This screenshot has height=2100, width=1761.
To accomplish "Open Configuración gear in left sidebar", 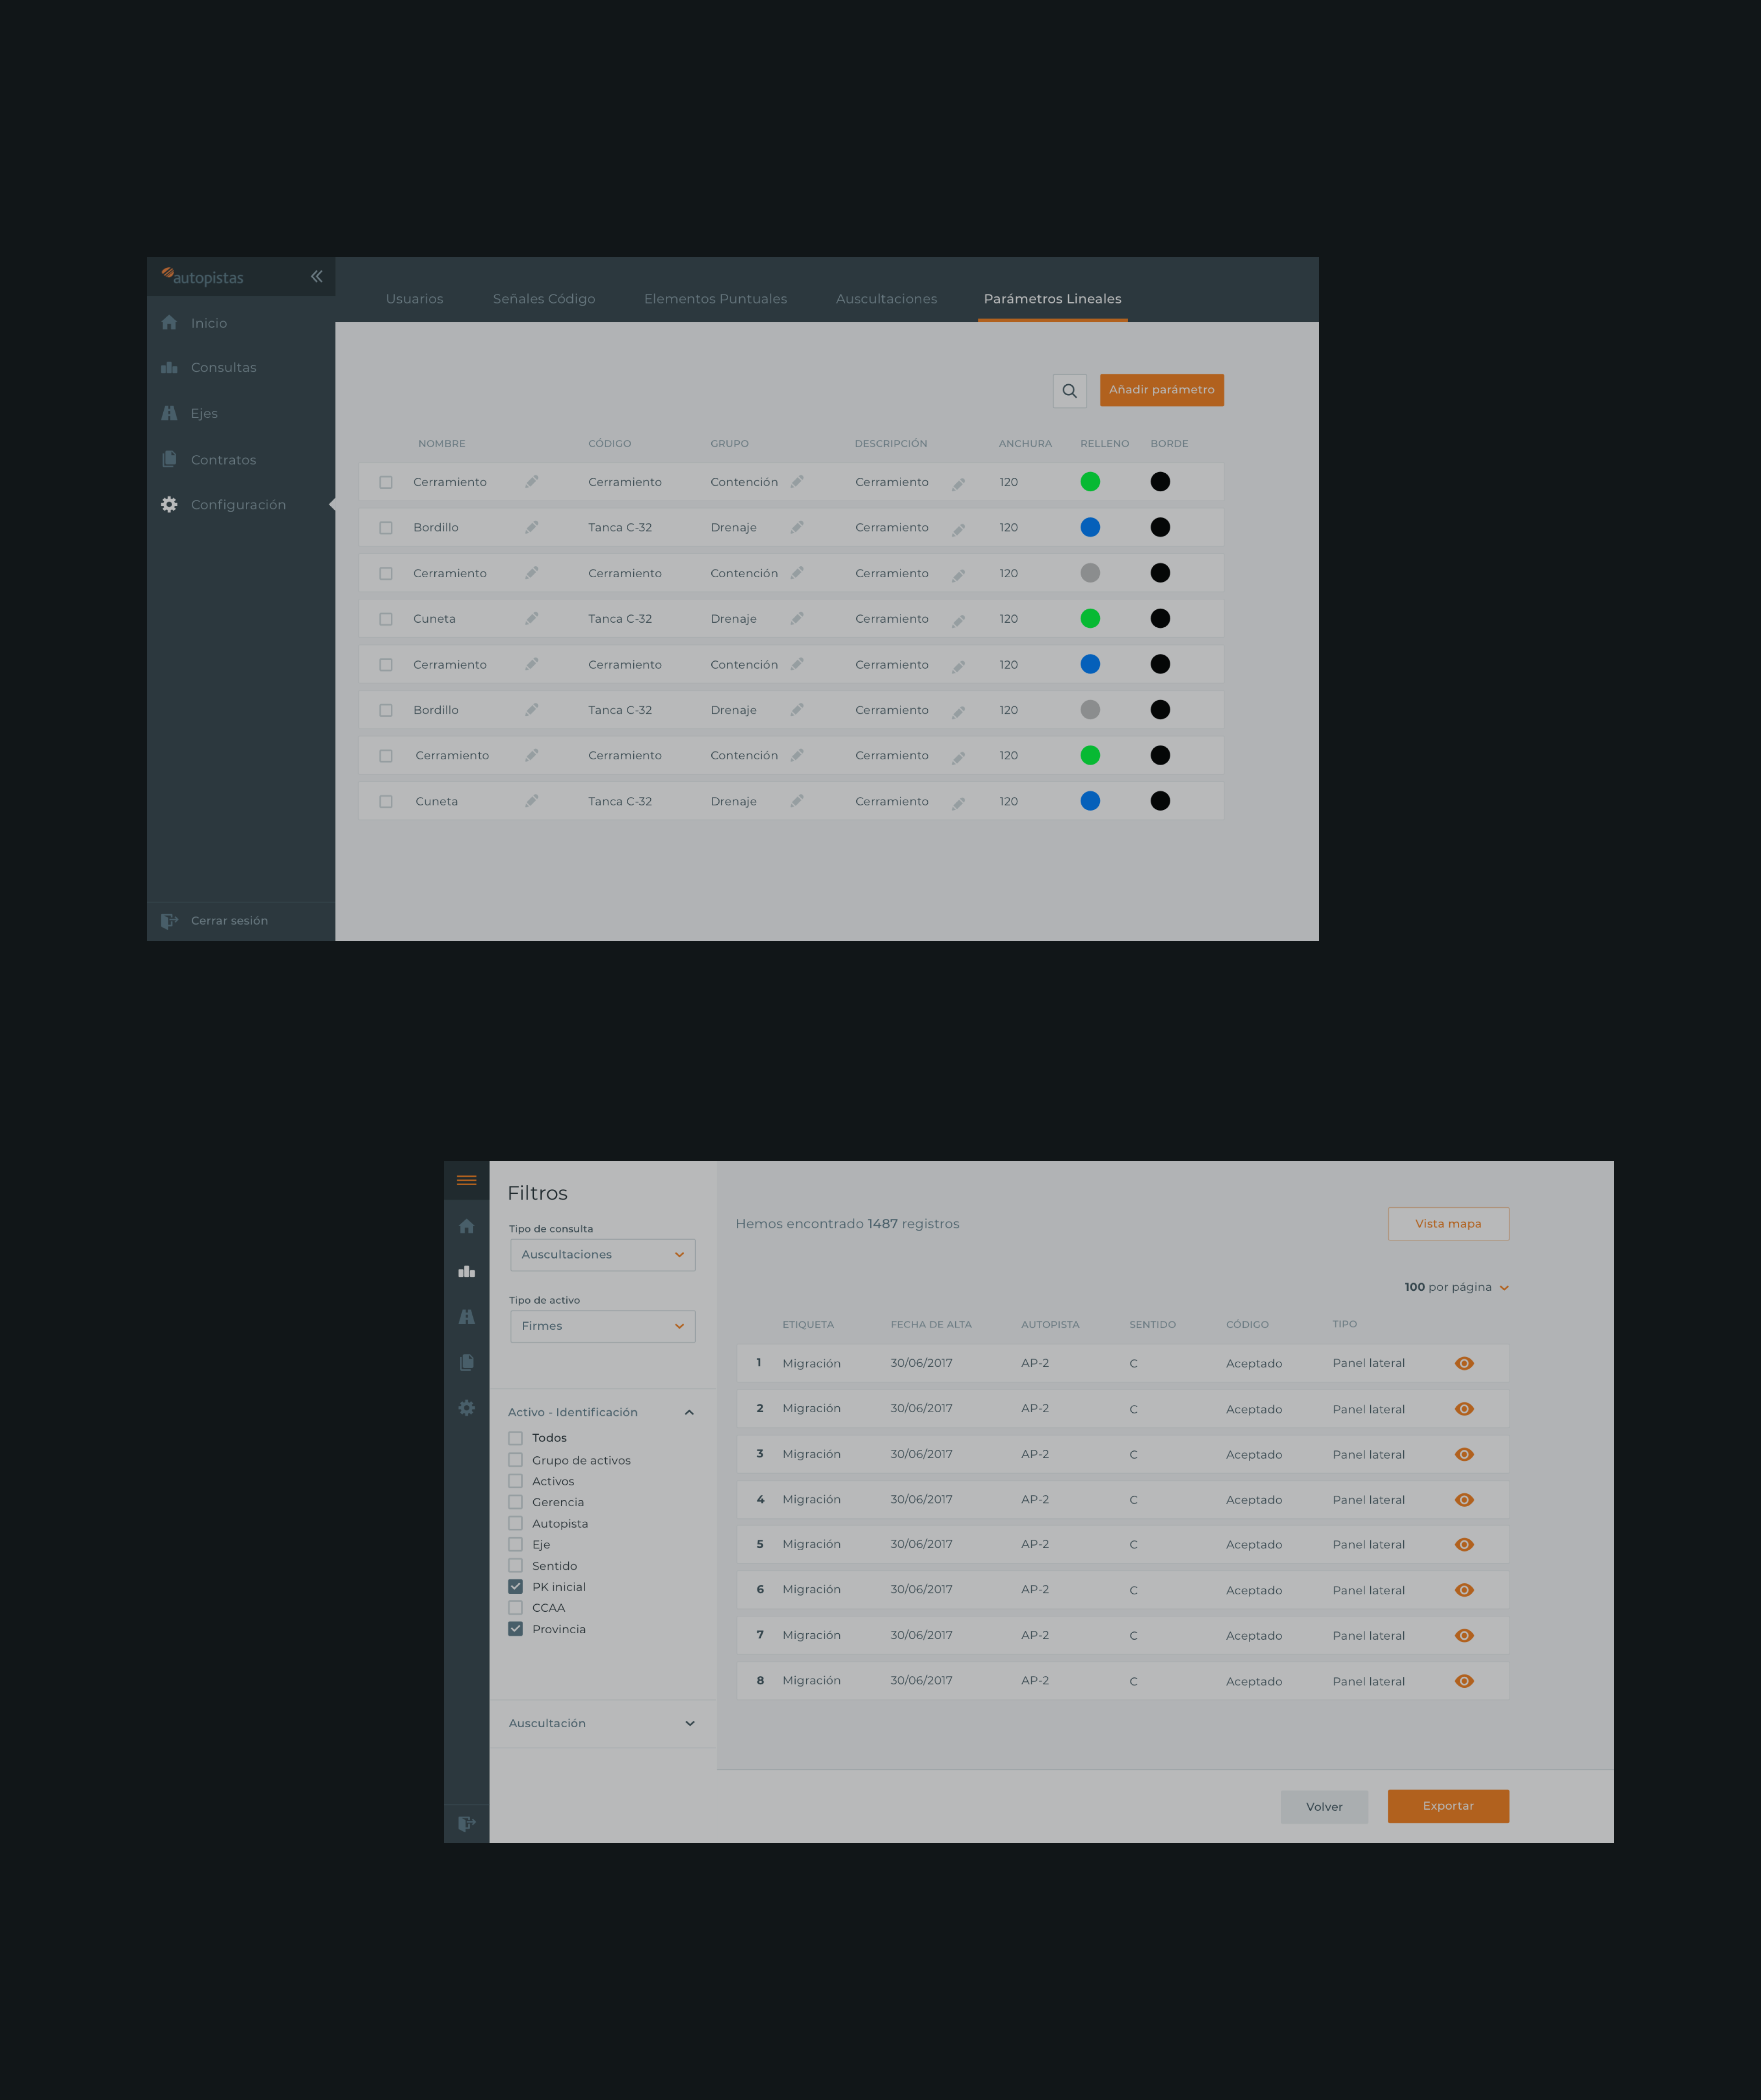I will pyautogui.click(x=170, y=505).
